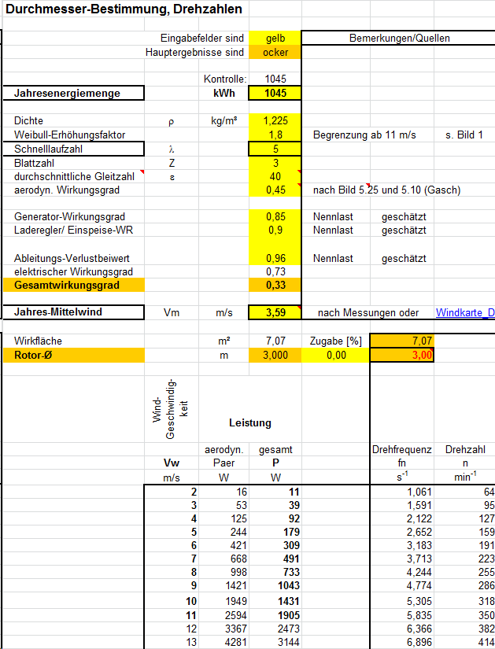Viewport: 495px width, 649px height.
Task: Select the aerodyn. Wirkungsgrad value 0,45
Action: [x=275, y=190]
